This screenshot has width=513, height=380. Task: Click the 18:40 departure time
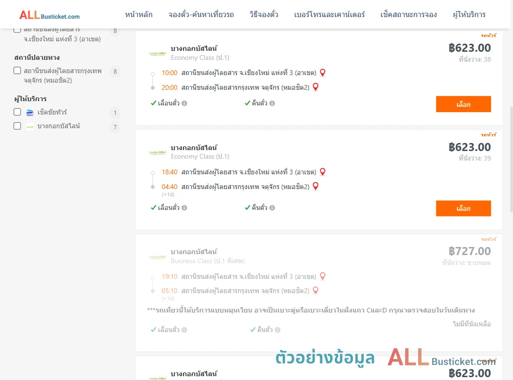click(x=170, y=172)
